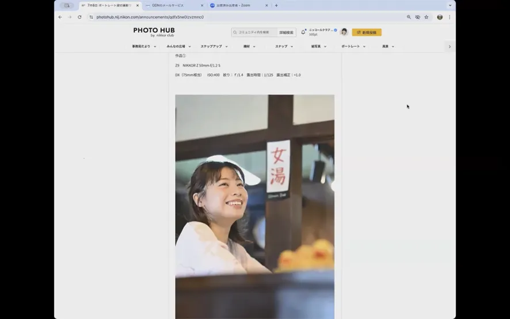Viewport: 510px width, 319px height.
Task: Open the ポートレート category menu
Action: 353,47
